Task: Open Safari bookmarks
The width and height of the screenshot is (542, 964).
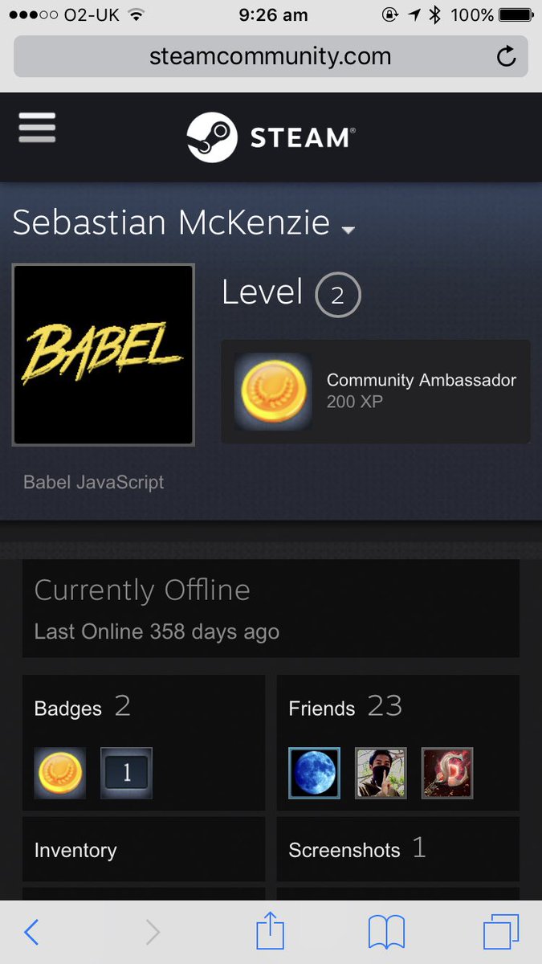Action: [386, 933]
